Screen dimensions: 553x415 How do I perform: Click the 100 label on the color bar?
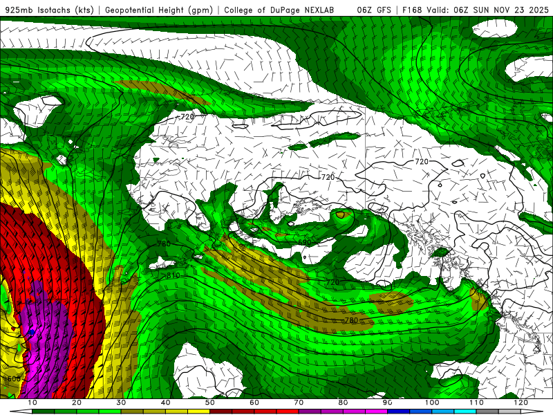click(x=432, y=403)
